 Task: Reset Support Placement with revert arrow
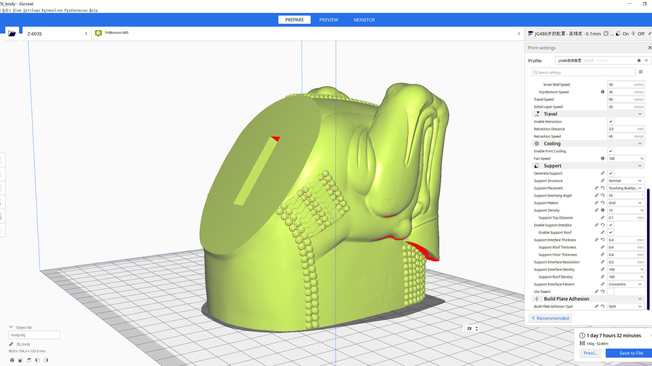click(x=603, y=188)
